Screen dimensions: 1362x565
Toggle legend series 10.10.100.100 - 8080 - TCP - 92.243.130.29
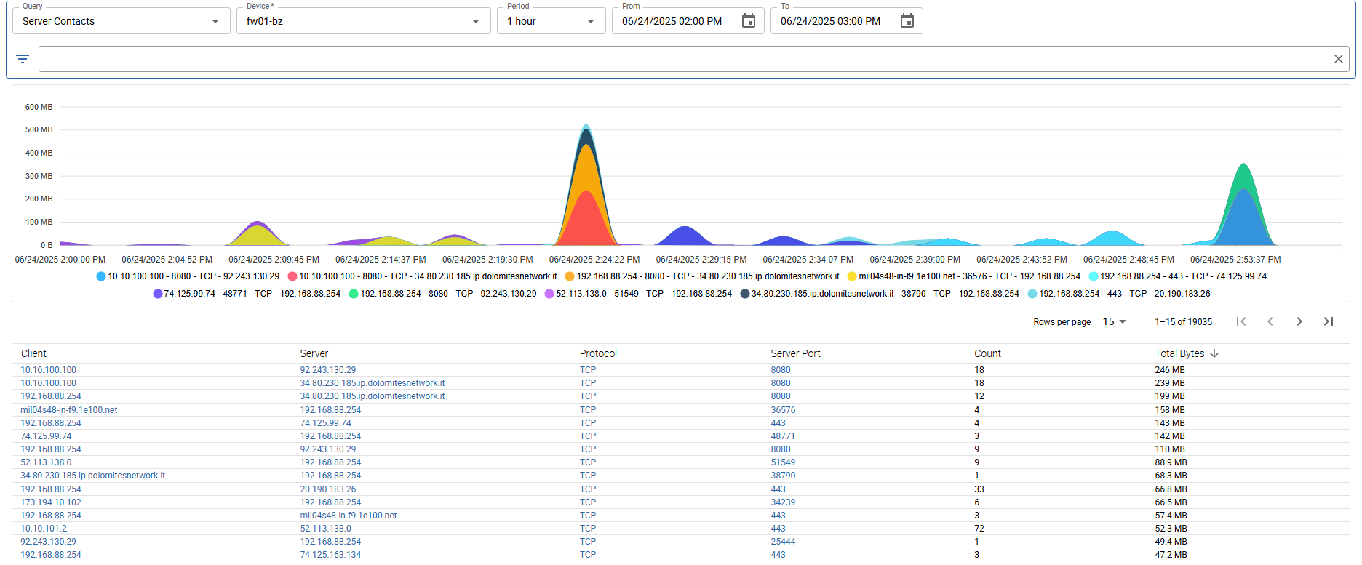pos(188,276)
